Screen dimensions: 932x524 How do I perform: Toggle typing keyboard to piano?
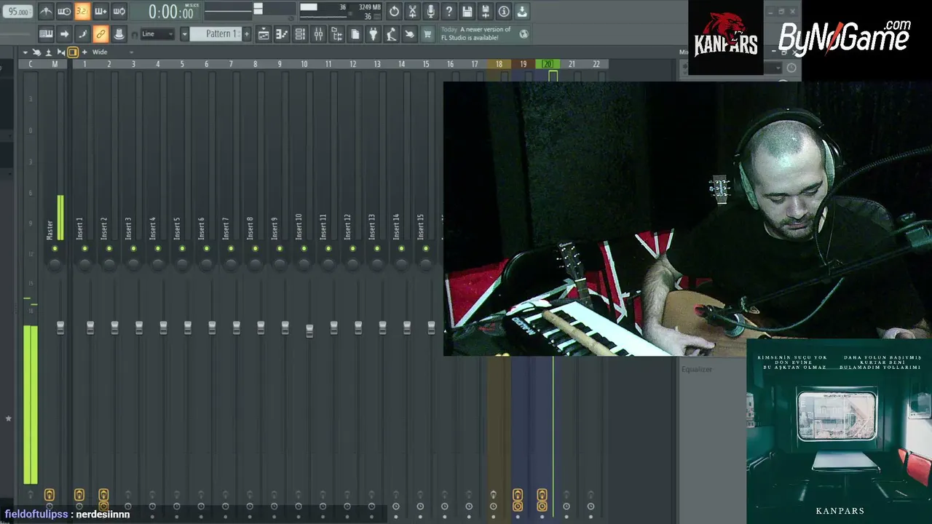(x=46, y=34)
